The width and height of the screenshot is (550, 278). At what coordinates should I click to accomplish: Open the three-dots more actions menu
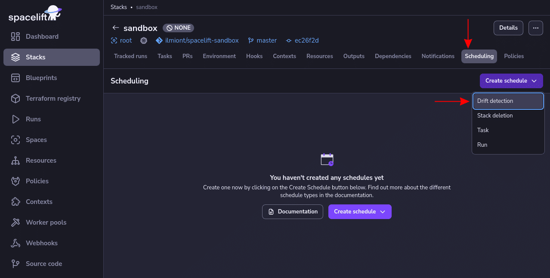(x=536, y=28)
